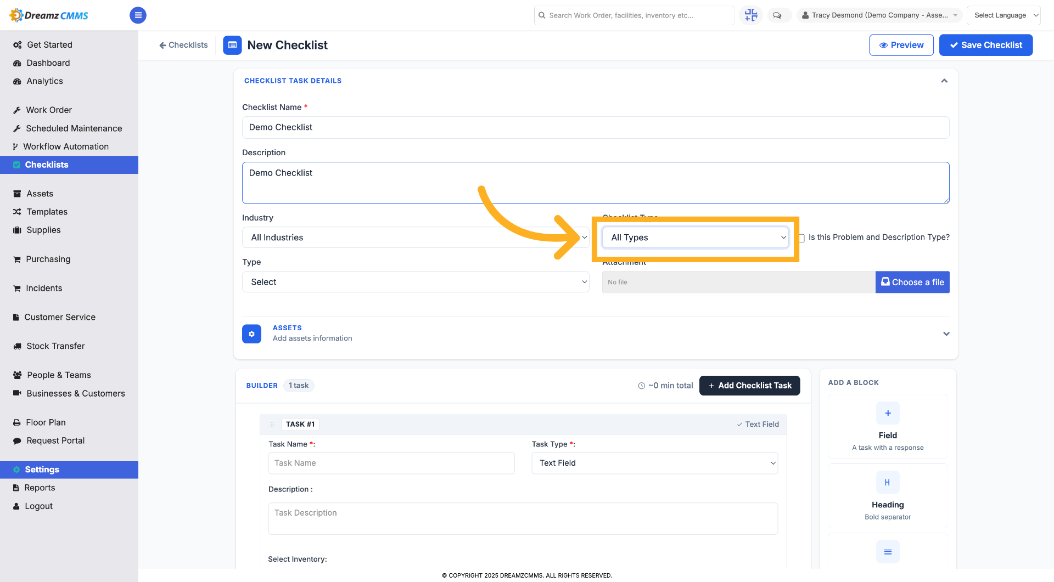Click the lines block icon below Heading

coord(888,551)
